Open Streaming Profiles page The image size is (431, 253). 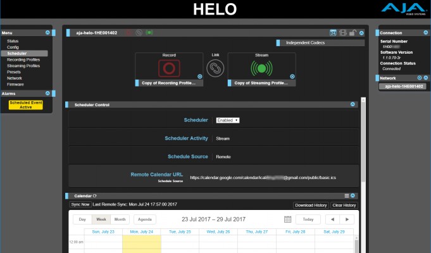coord(23,66)
